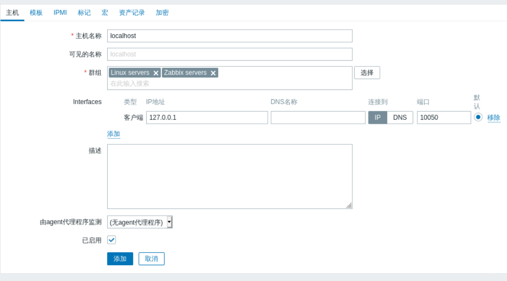The width and height of the screenshot is (507, 281).
Task: Click the 选择 button for groups
Action: coord(367,73)
